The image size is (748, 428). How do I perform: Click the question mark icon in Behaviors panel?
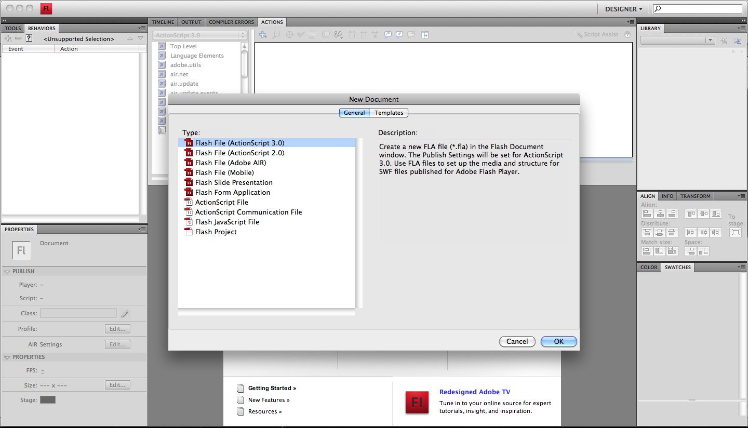pos(29,38)
